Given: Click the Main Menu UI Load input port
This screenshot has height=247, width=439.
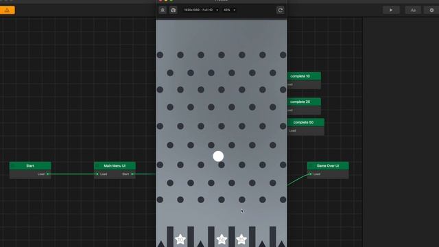Looking at the screenshot, I should point(97,174).
